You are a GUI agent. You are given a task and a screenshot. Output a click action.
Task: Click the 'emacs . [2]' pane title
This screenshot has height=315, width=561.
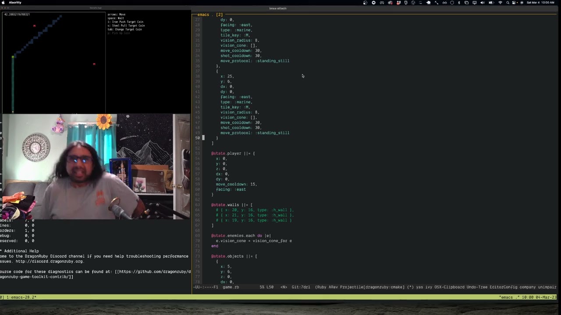coord(210,14)
